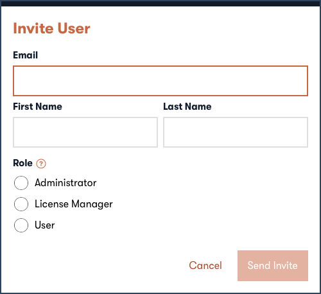The width and height of the screenshot is (321, 294).
Task: Cancel the Invite User dialog
Action: (x=205, y=266)
